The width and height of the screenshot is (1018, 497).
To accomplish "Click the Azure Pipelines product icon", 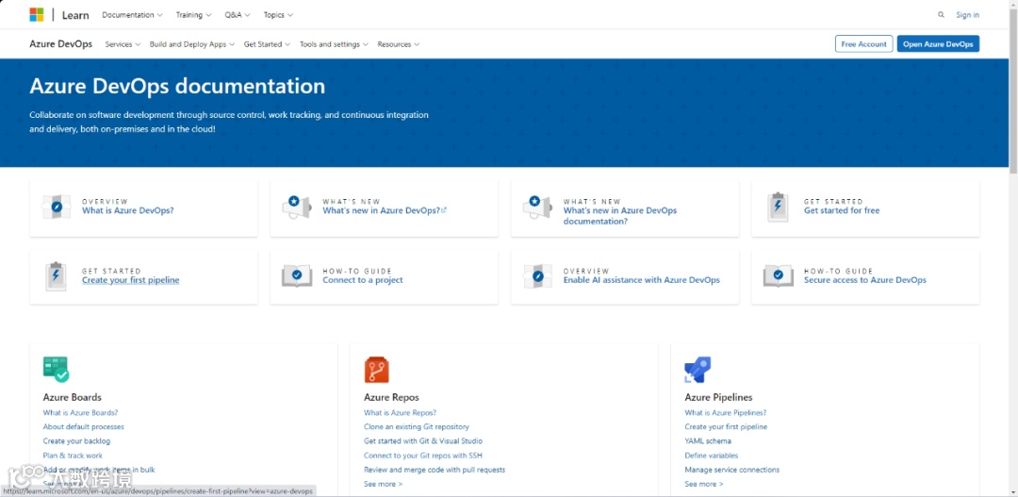I will click(x=698, y=369).
